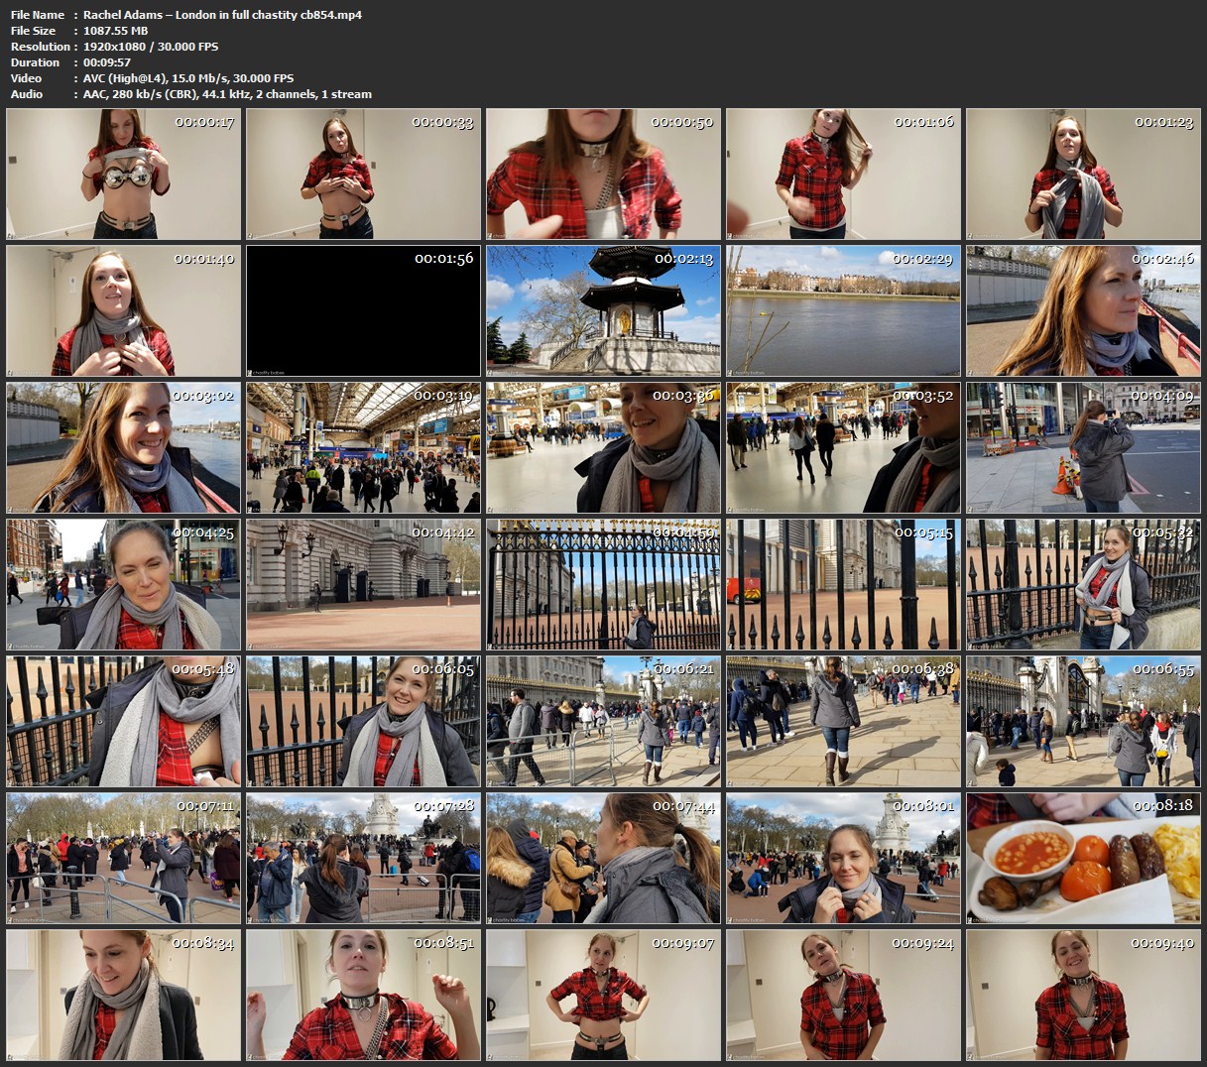The height and width of the screenshot is (1067, 1207).
Task: Select the file size value 1087.55 MB
Action: pos(116,31)
